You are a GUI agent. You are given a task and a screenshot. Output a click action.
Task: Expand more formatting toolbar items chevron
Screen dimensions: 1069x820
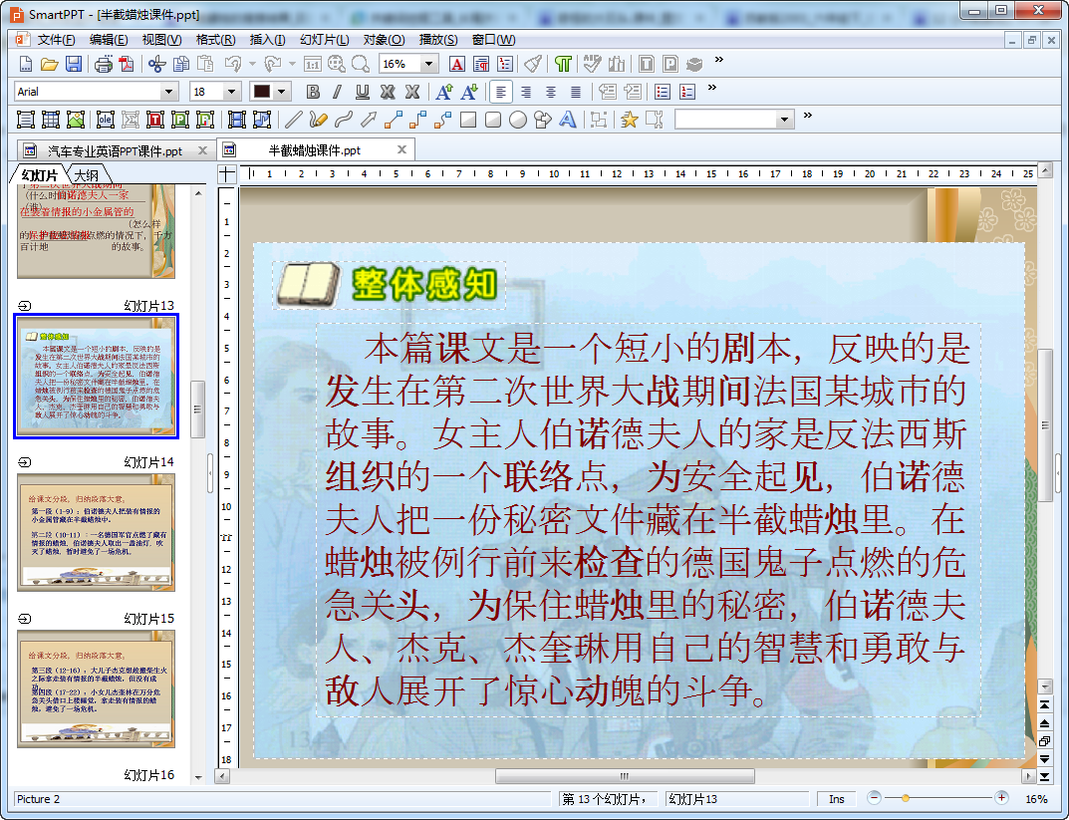tap(712, 88)
